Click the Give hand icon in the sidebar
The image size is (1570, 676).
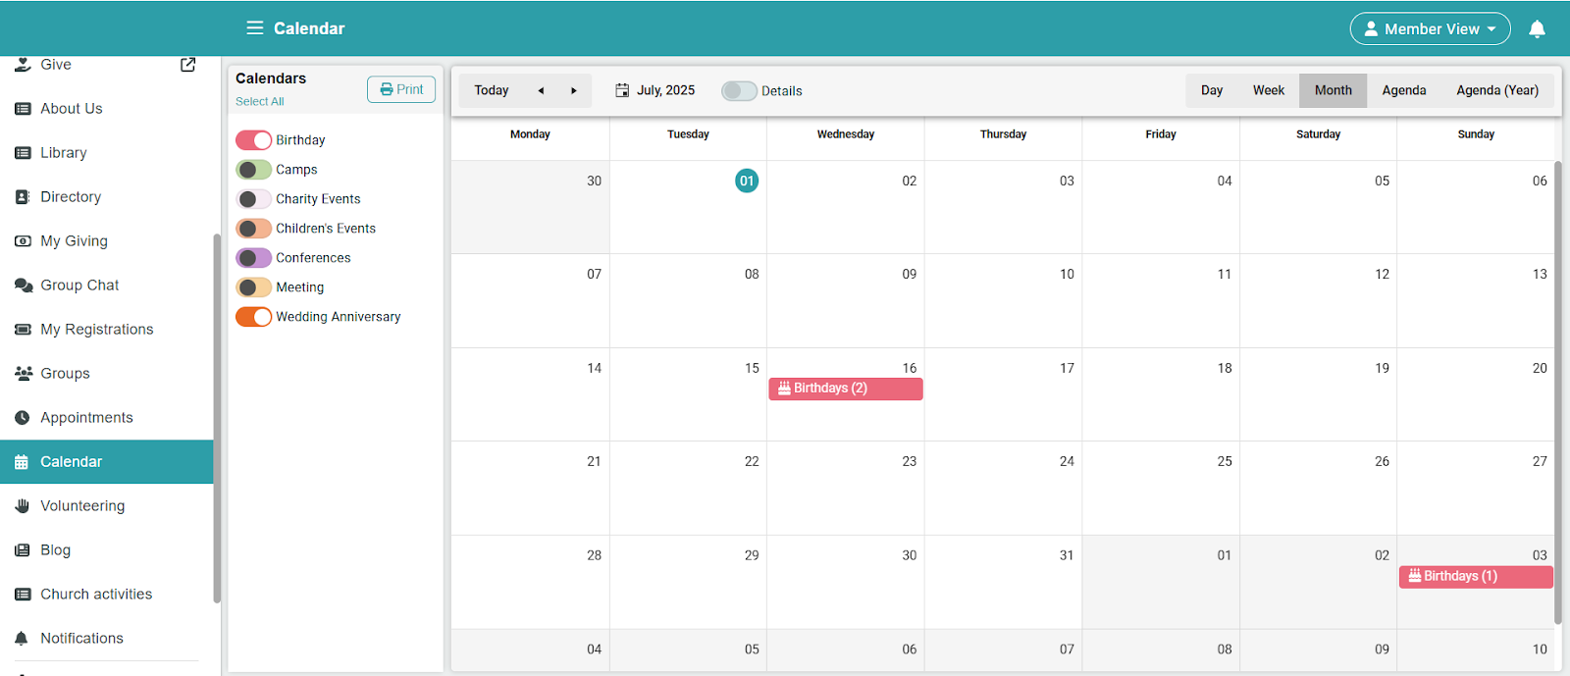point(23,65)
